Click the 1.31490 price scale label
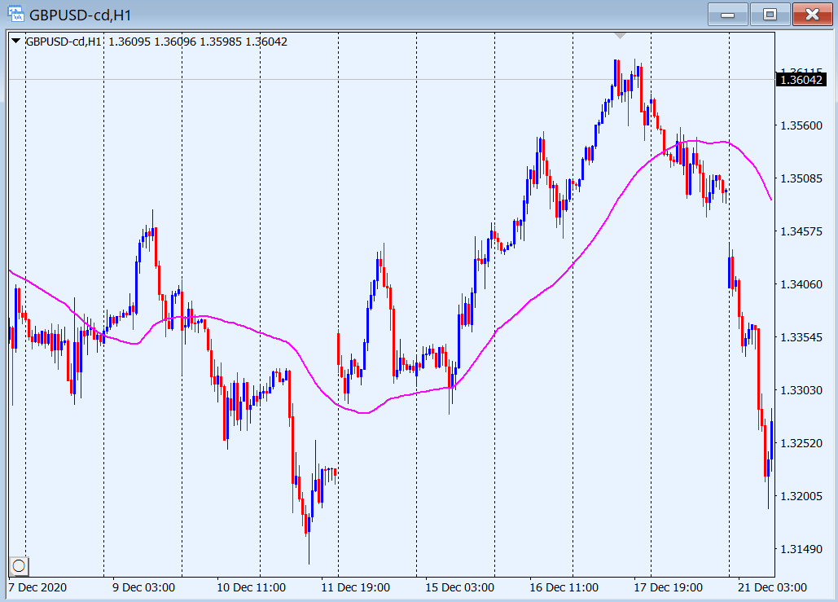The width and height of the screenshot is (838, 602). 800,549
